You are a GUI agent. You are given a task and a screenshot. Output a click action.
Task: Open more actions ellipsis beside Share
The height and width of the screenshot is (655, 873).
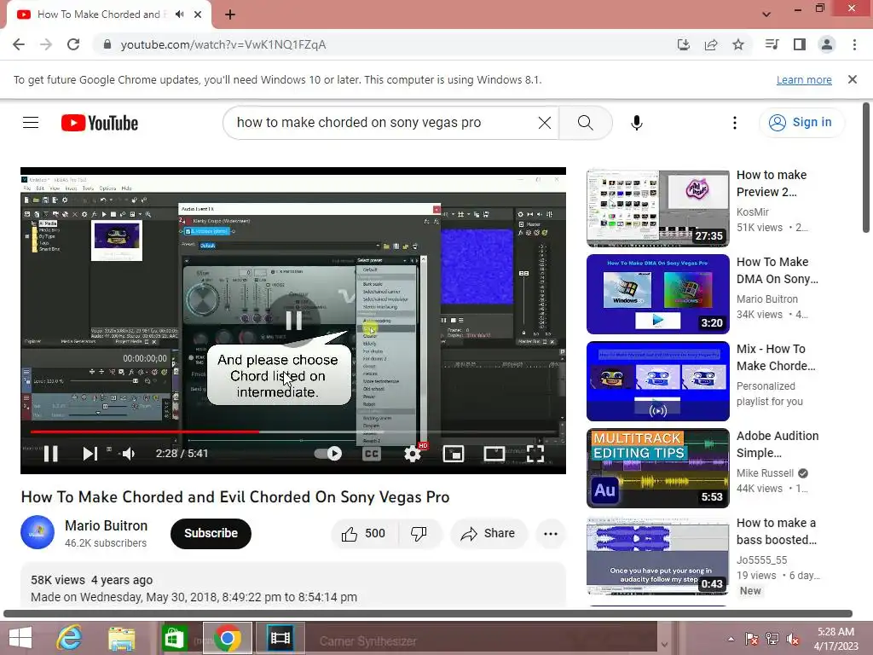[x=551, y=534]
